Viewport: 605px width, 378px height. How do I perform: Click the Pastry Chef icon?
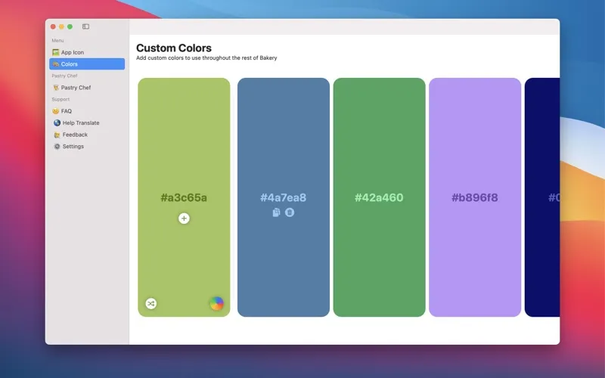point(56,88)
